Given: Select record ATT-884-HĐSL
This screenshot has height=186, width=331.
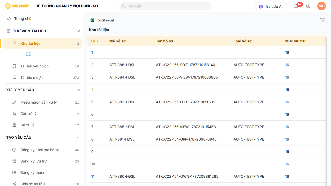Looking at the screenshot, I should 122,77.
